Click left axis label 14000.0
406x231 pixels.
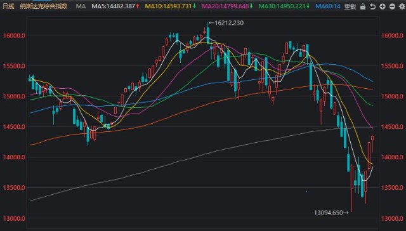click(14, 157)
